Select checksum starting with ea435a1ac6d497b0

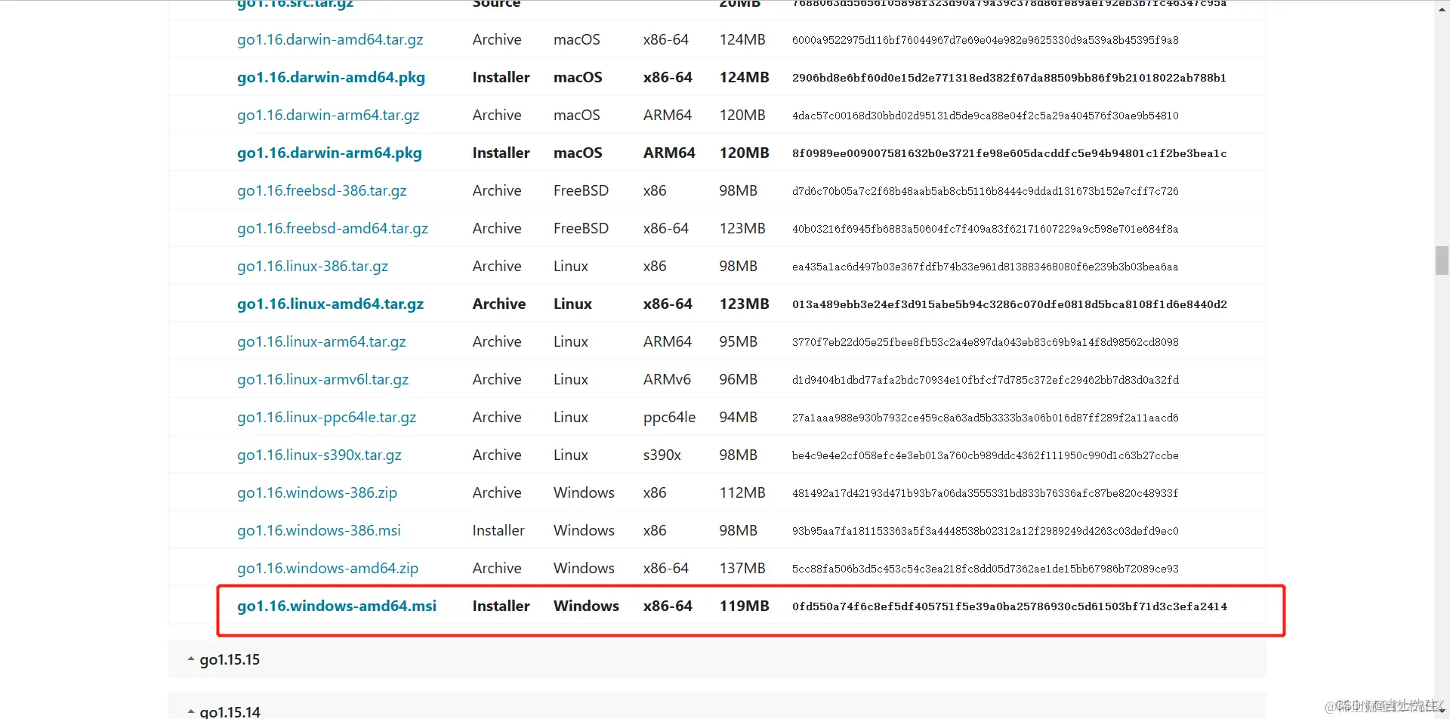[986, 267]
